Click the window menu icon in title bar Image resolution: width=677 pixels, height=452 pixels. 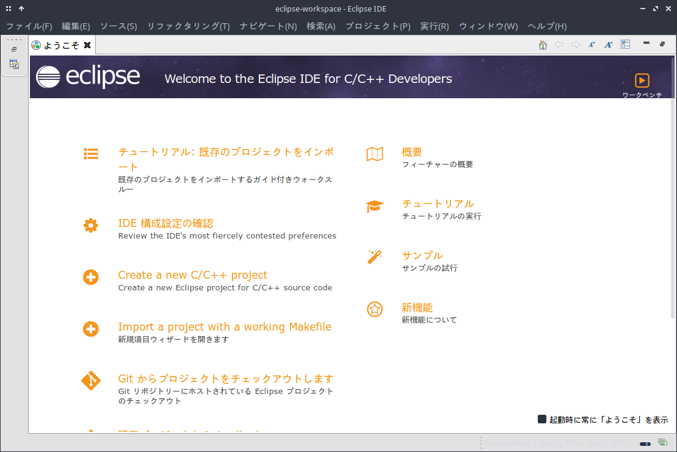tap(9, 9)
